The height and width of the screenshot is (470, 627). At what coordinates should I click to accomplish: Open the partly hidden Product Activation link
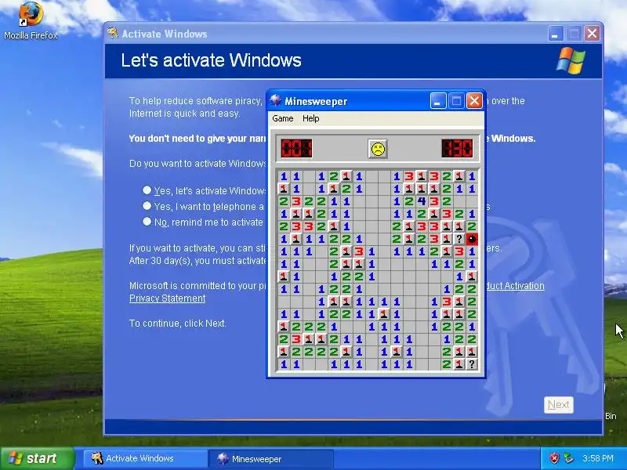coord(515,286)
